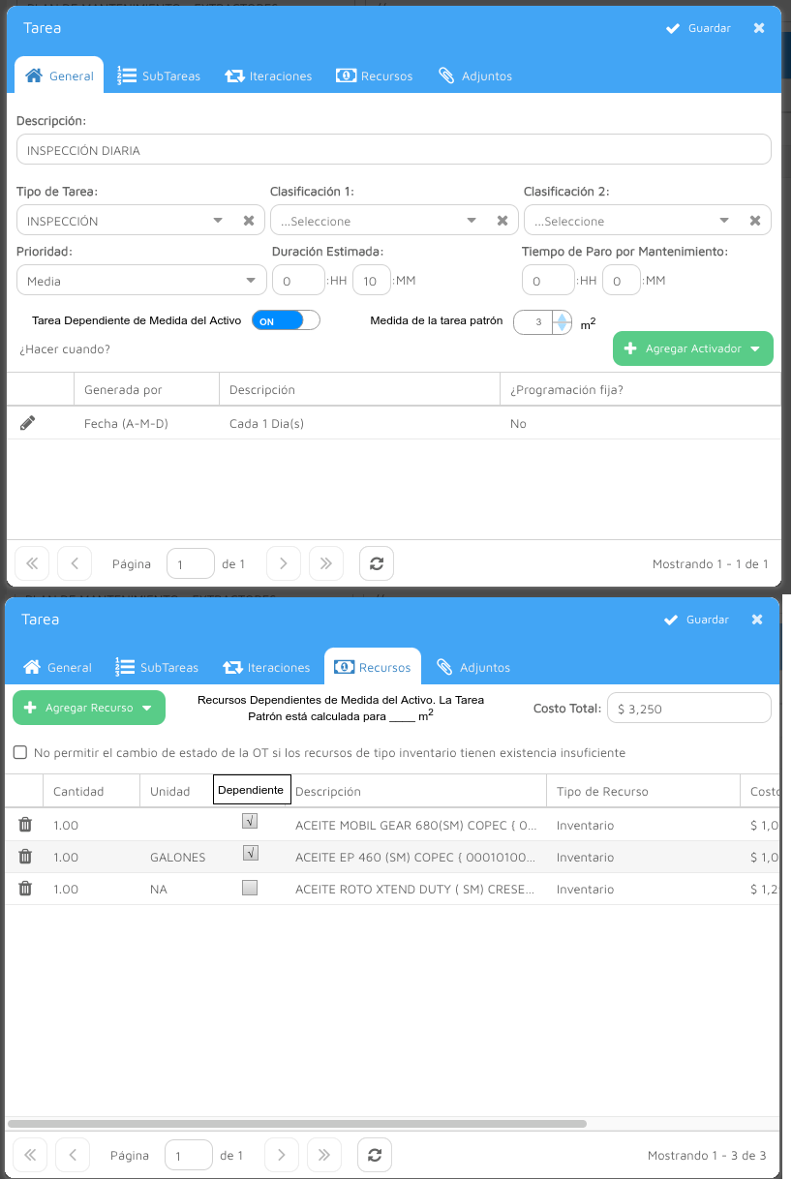Delete the ACEITE EP 460 resource row

[x=25, y=857]
